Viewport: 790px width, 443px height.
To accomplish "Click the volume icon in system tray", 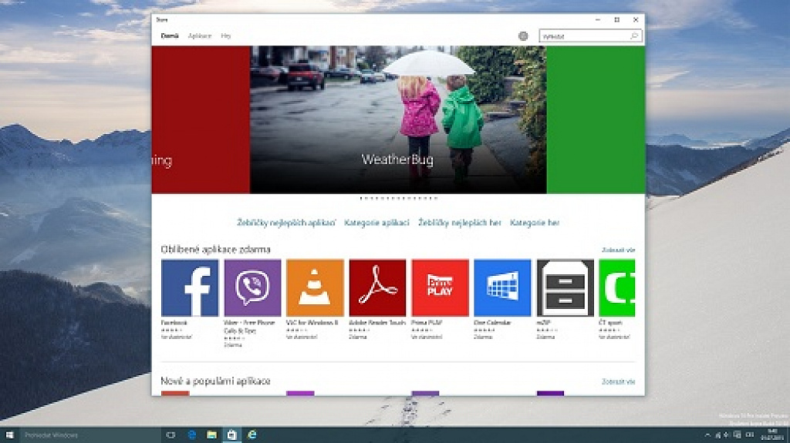I will click(726, 435).
